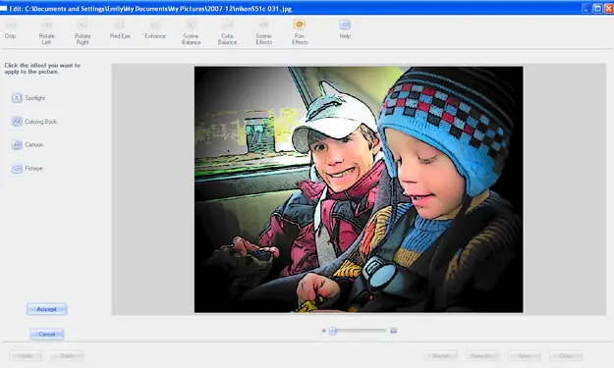Click the zoom slider handle
Viewport: 614px width, 368px height.
(x=332, y=331)
